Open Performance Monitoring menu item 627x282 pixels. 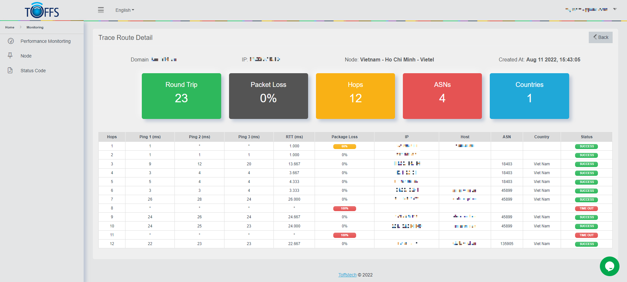pos(45,41)
